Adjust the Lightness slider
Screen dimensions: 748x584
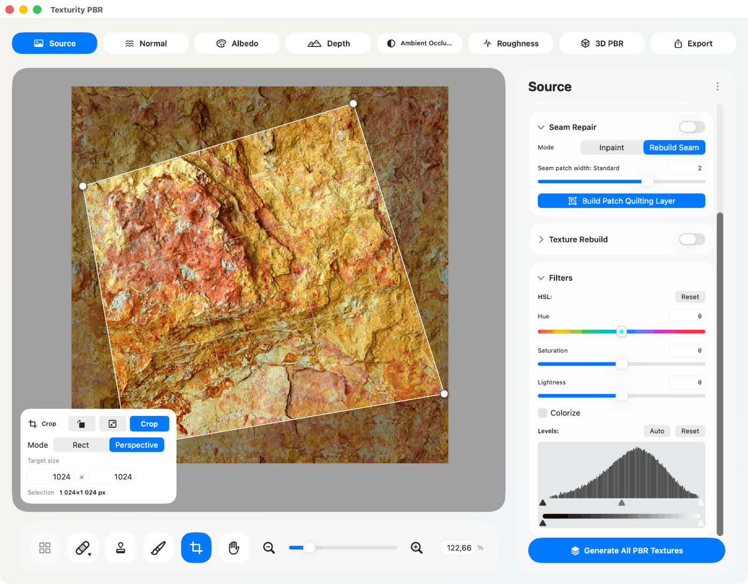pos(621,396)
